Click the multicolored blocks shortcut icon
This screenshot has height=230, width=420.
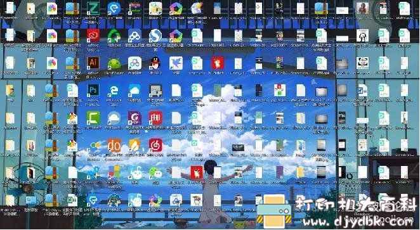click(114, 172)
